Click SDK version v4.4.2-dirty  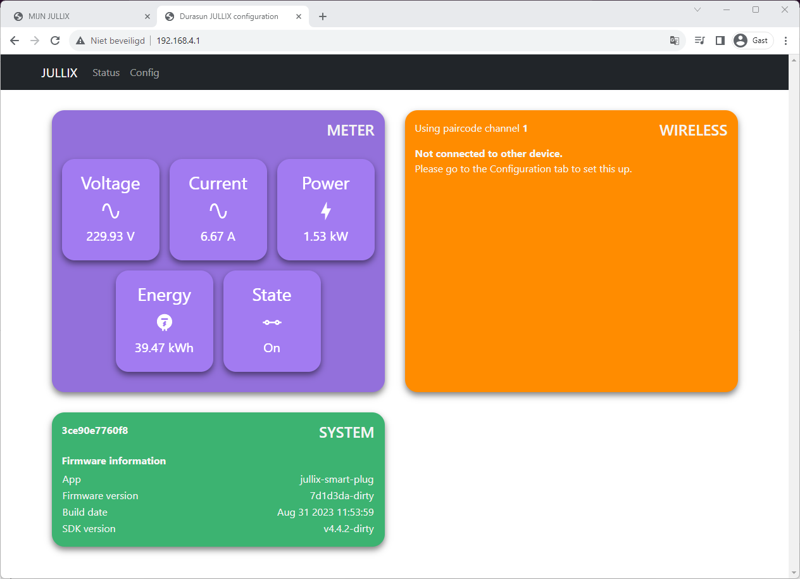349,529
